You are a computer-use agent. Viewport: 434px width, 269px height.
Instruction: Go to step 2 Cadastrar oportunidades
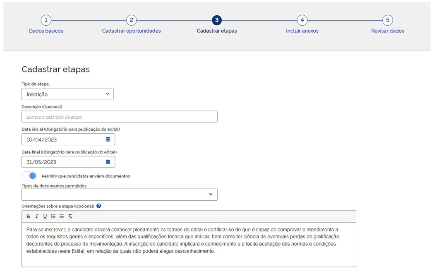pyautogui.click(x=131, y=20)
